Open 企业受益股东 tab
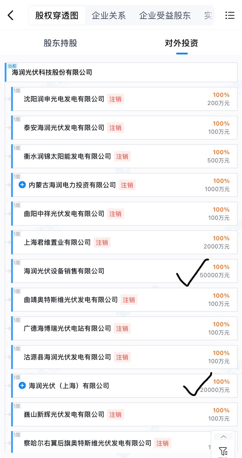This screenshot has width=242, height=458. [165, 15]
